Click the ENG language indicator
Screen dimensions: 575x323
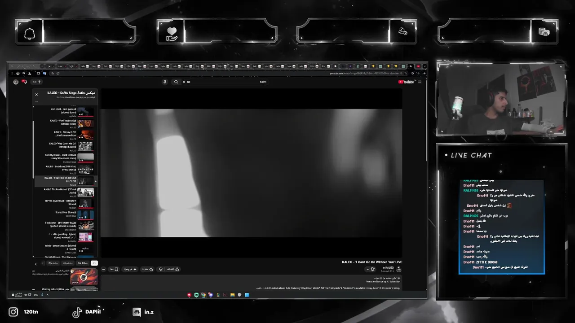point(36,295)
